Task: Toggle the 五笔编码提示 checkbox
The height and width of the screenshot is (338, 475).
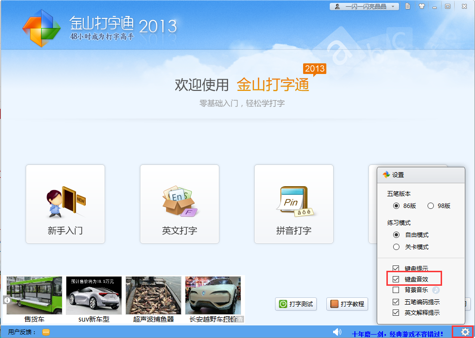Action: pyautogui.click(x=396, y=302)
